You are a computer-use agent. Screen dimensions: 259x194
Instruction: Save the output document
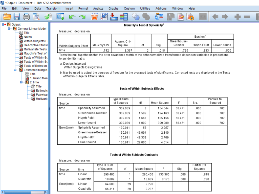17,16
